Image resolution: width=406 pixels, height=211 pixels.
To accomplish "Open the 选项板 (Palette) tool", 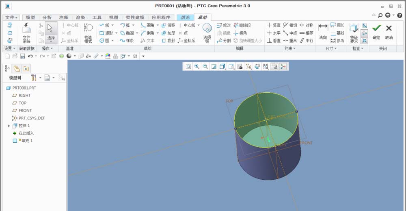I will [207, 33].
